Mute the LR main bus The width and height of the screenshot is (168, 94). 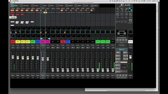click(x=130, y=75)
